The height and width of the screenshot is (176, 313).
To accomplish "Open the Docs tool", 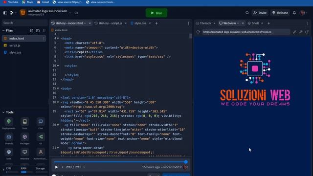I will click(x=25, y=122).
